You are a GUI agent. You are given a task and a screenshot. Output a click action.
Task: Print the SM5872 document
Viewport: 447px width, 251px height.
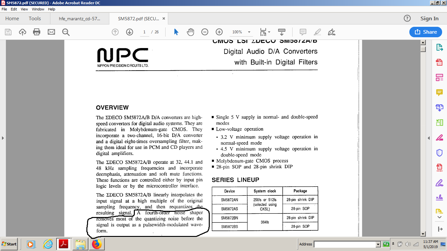pos(37,32)
